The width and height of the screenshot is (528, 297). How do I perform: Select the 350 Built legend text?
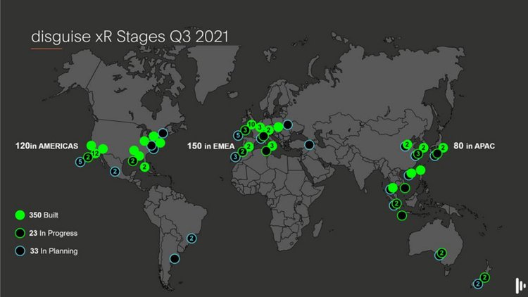[x=44, y=215]
